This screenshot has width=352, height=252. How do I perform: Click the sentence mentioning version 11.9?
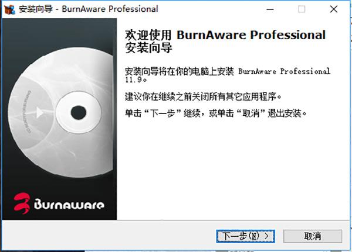coord(228,75)
